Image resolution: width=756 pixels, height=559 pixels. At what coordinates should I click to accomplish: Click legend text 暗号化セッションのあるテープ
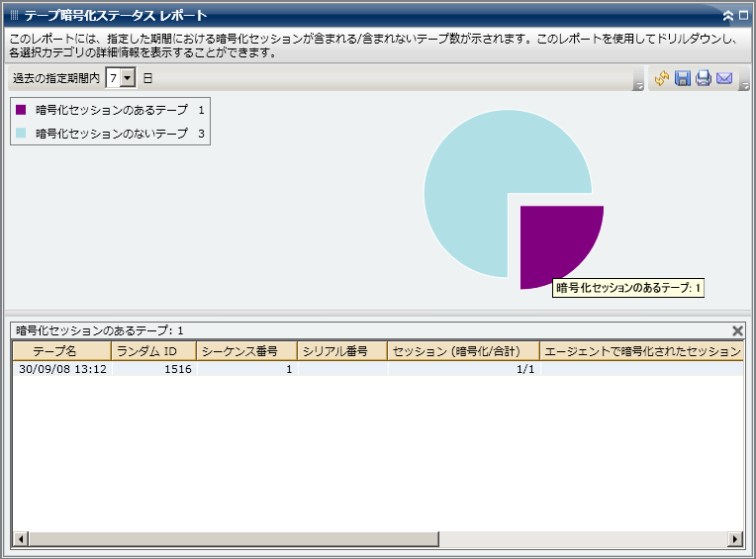pos(112,110)
